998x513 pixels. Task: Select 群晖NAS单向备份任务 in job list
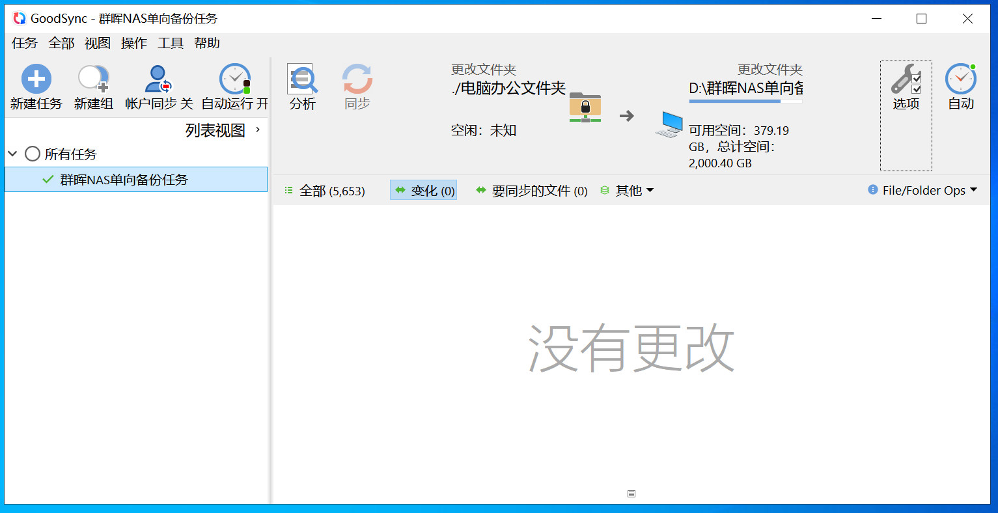coord(136,180)
